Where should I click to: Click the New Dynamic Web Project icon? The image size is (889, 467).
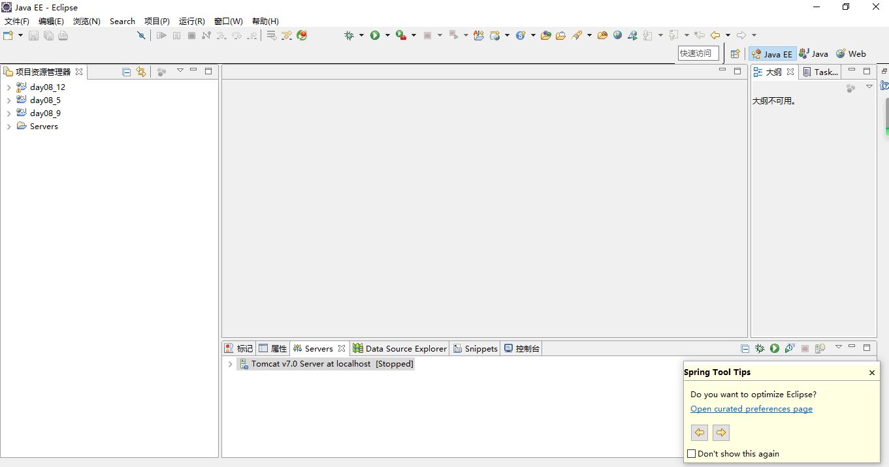[x=495, y=35]
